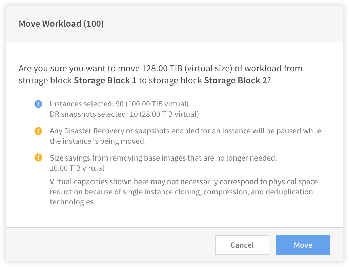The height and width of the screenshot is (267, 349).
Task: Click the word technologies in the disclaimer
Action: coord(73,202)
